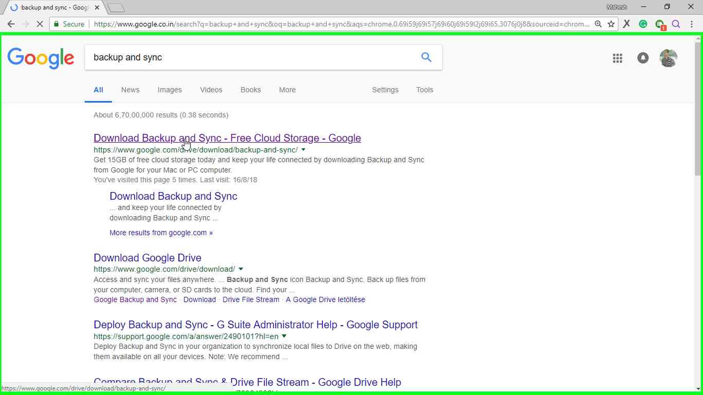This screenshot has height=395, width=703.
Task: Click the purple magnifier extension icon
Action: click(676, 24)
